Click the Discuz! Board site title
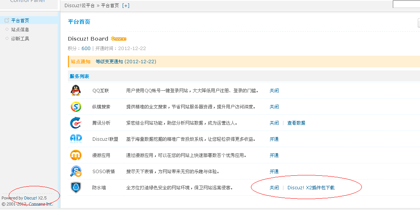The height and width of the screenshot is (210, 420). coord(88,39)
